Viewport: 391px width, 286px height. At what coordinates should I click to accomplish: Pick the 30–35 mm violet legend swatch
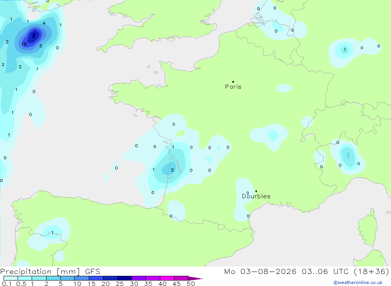pos(138,278)
